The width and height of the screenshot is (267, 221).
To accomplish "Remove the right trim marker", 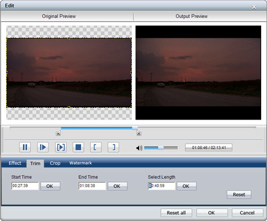I will click(139, 133).
